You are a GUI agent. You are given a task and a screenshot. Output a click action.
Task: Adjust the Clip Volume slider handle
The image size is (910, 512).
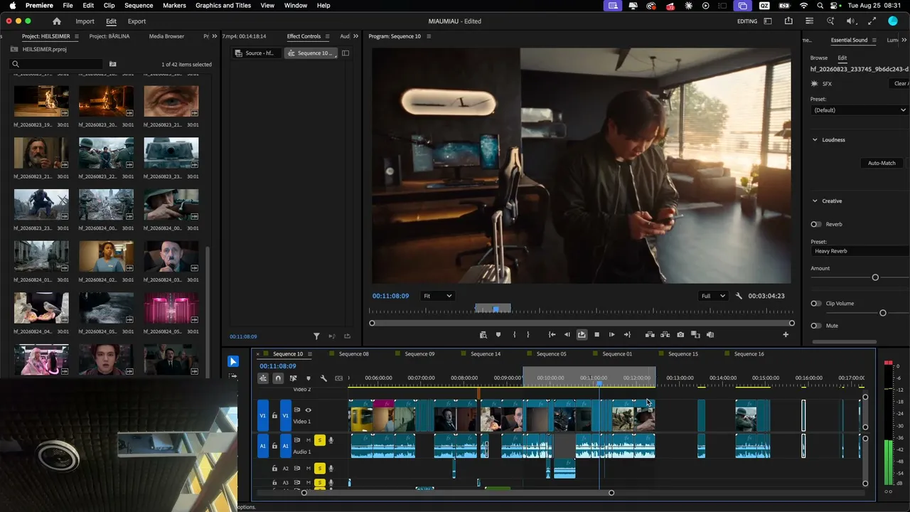pyautogui.click(x=883, y=313)
